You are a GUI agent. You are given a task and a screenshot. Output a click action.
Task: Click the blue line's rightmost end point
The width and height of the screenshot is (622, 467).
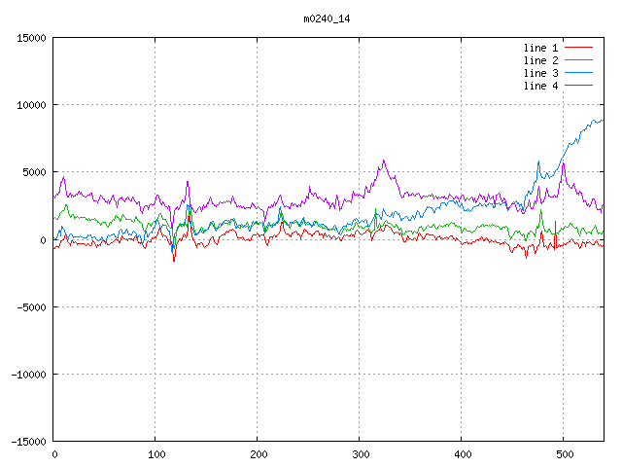(604, 121)
